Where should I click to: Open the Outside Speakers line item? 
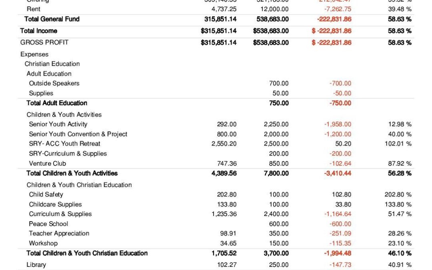pyautogui.click(x=54, y=84)
